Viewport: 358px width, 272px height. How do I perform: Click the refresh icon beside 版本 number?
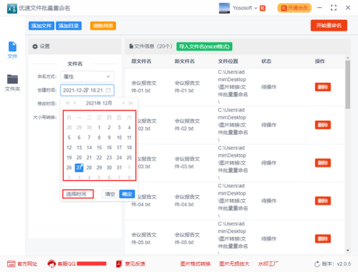click(x=316, y=264)
